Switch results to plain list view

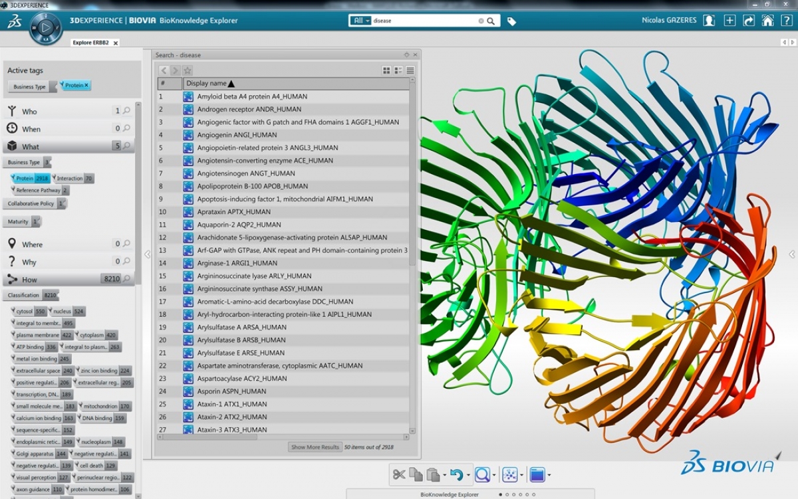click(410, 70)
